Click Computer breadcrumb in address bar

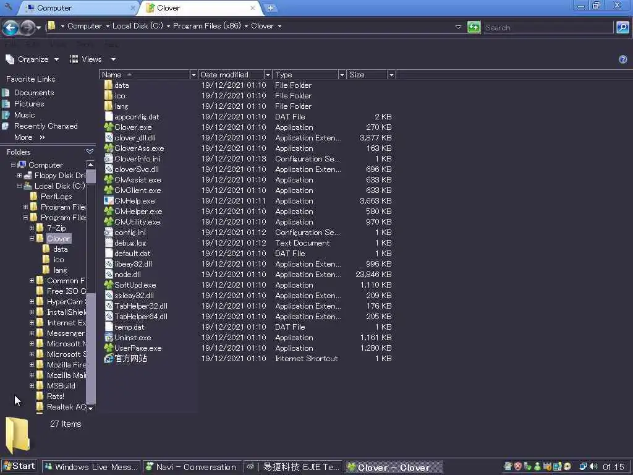point(84,26)
